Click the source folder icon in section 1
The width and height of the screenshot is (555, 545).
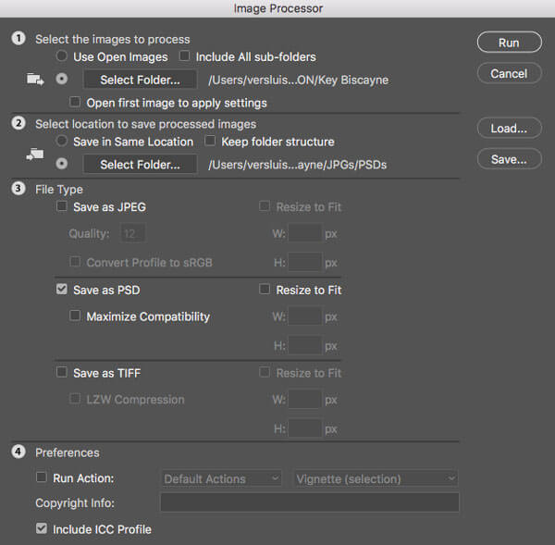tap(33, 80)
